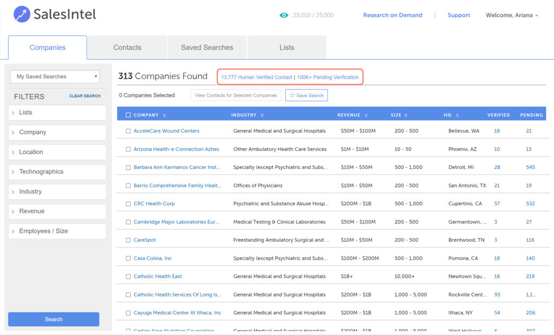Viewport: 554px width, 335px height.
Task: Click verified count 93 for Catholic Health Services
Action: pyautogui.click(x=497, y=295)
